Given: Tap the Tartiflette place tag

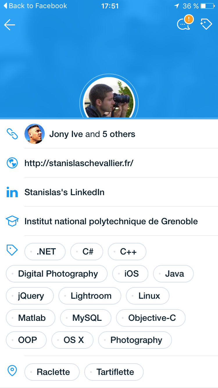Looking at the screenshot, I should [x=114, y=372].
